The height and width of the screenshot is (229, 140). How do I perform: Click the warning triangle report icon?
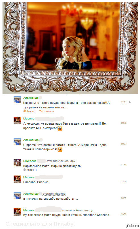click(x=130, y=102)
